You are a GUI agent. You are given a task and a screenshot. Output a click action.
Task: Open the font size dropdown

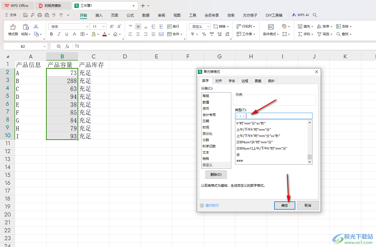pyautogui.click(x=104, y=26)
